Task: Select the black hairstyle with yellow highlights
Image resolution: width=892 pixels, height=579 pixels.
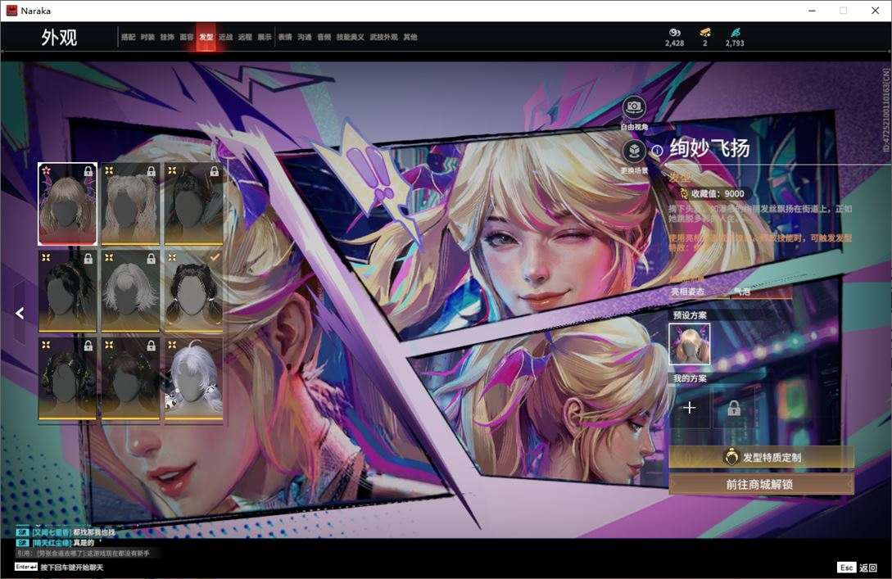Action: tap(68, 379)
